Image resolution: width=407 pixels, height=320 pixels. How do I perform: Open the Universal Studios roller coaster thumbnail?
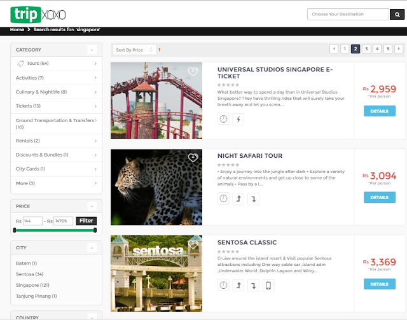pos(156,101)
